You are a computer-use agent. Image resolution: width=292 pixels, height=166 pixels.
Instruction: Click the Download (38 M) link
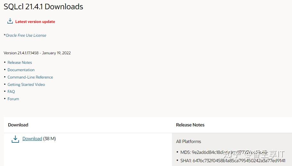tap(32, 139)
